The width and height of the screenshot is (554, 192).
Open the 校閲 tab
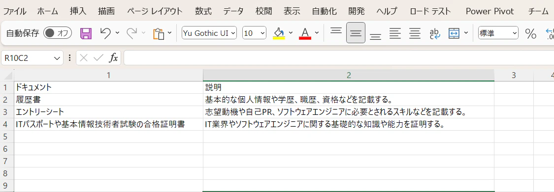coord(264,11)
